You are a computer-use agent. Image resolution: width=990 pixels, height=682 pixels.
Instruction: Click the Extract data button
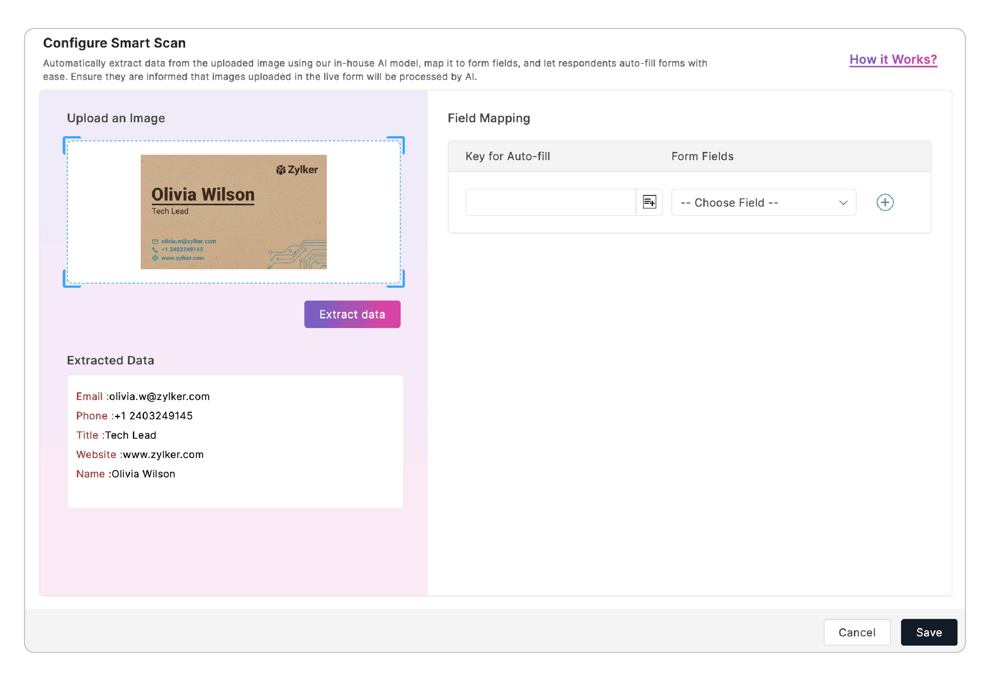coord(352,315)
